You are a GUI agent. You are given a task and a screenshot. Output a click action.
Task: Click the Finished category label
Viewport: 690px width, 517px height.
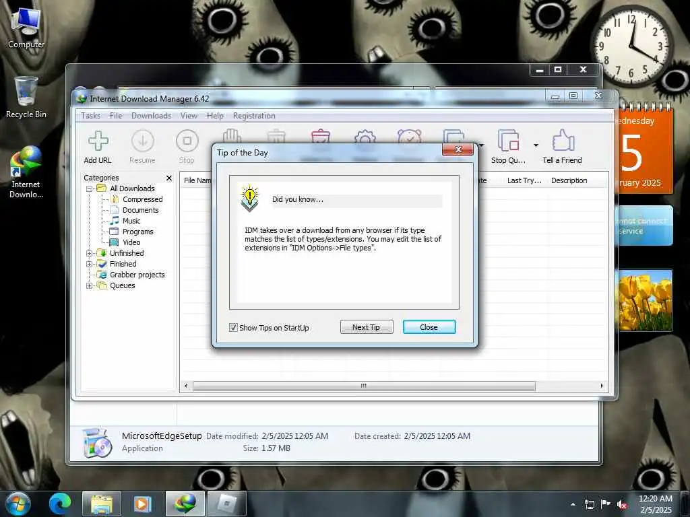coord(123,264)
